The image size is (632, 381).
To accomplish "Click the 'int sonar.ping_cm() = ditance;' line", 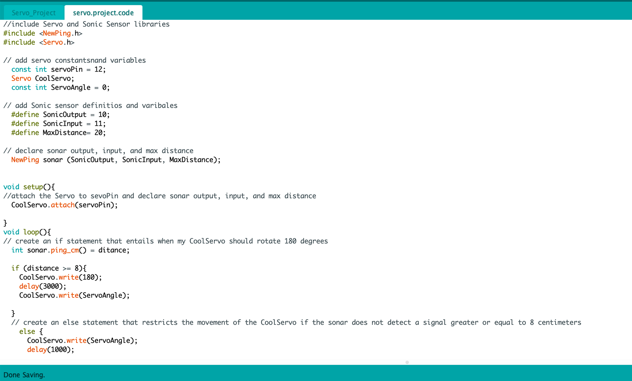I will [70, 250].
